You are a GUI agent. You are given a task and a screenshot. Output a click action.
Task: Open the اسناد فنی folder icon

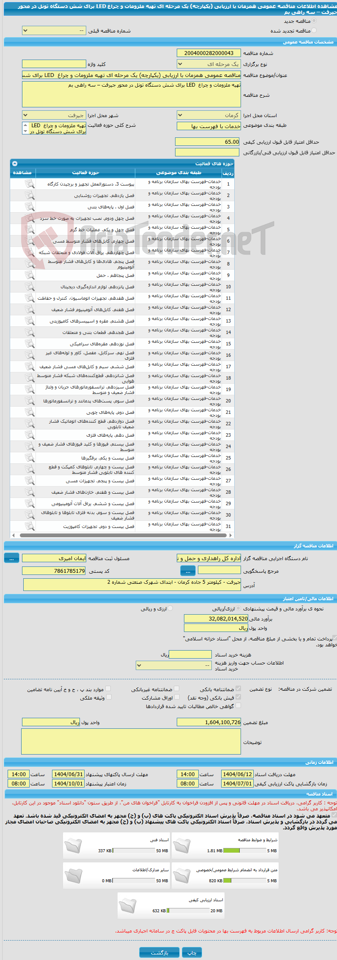pos(73,845)
